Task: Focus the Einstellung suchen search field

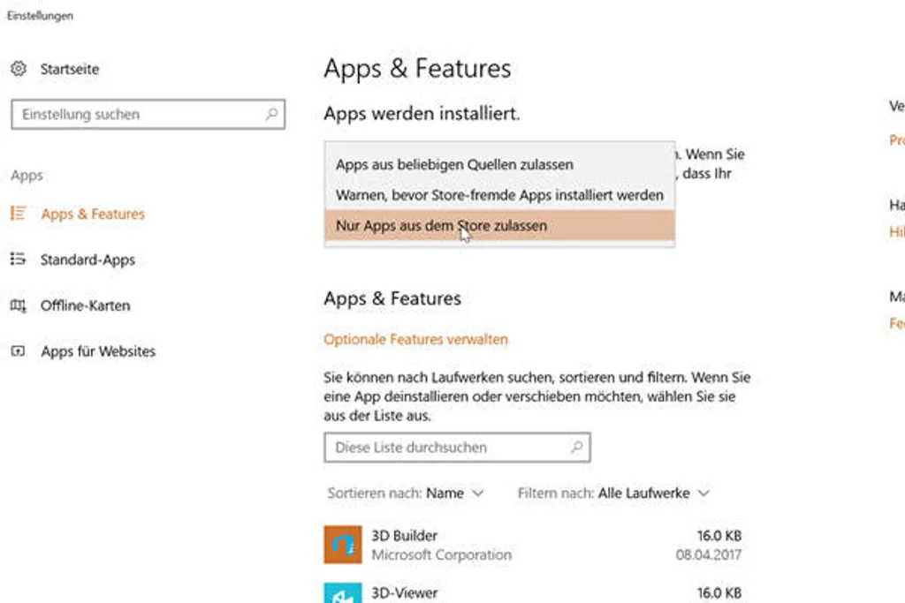Action: click(148, 114)
